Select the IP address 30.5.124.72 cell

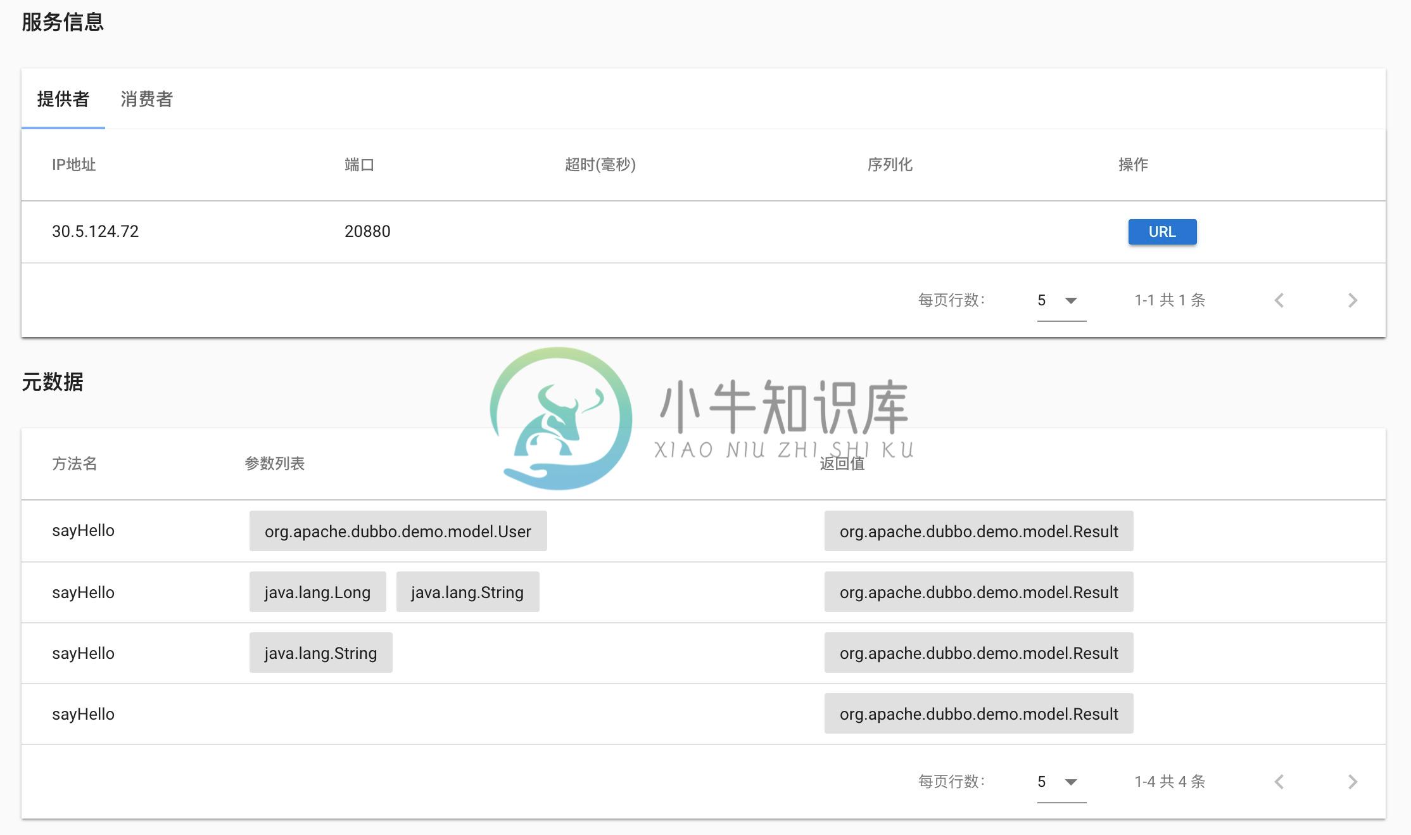click(x=95, y=231)
